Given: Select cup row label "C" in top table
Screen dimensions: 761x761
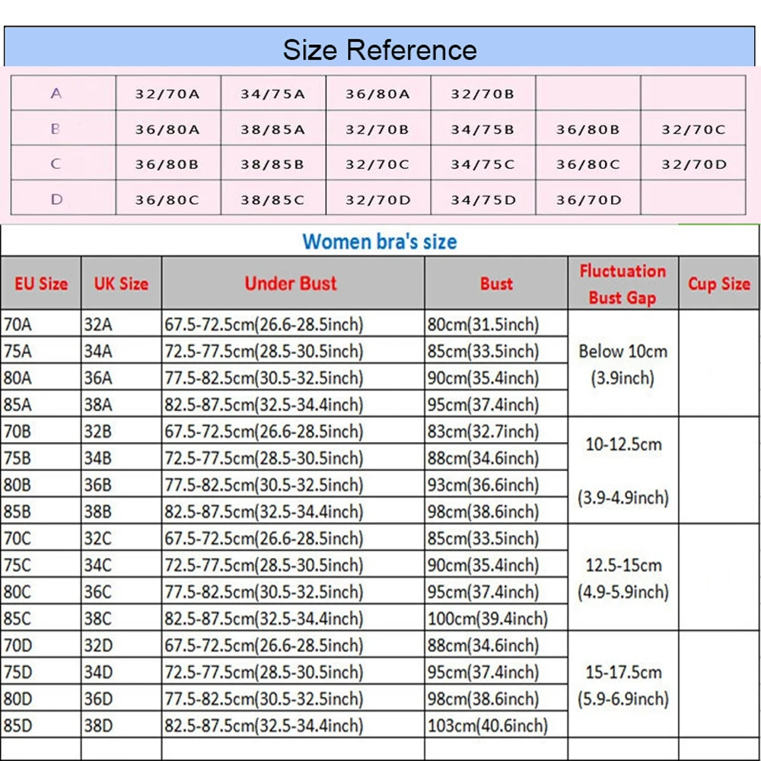Looking at the screenshot, I should [56, 164].
